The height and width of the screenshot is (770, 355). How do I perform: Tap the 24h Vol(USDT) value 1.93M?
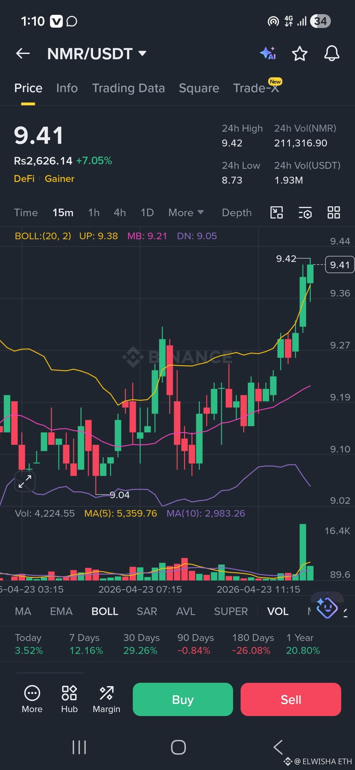pyautogui.click(x=289, y=180)
